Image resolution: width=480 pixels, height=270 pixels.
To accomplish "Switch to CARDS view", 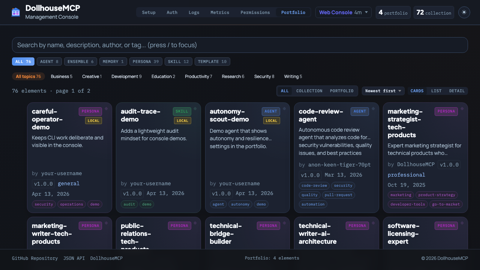I will (417, 91).
